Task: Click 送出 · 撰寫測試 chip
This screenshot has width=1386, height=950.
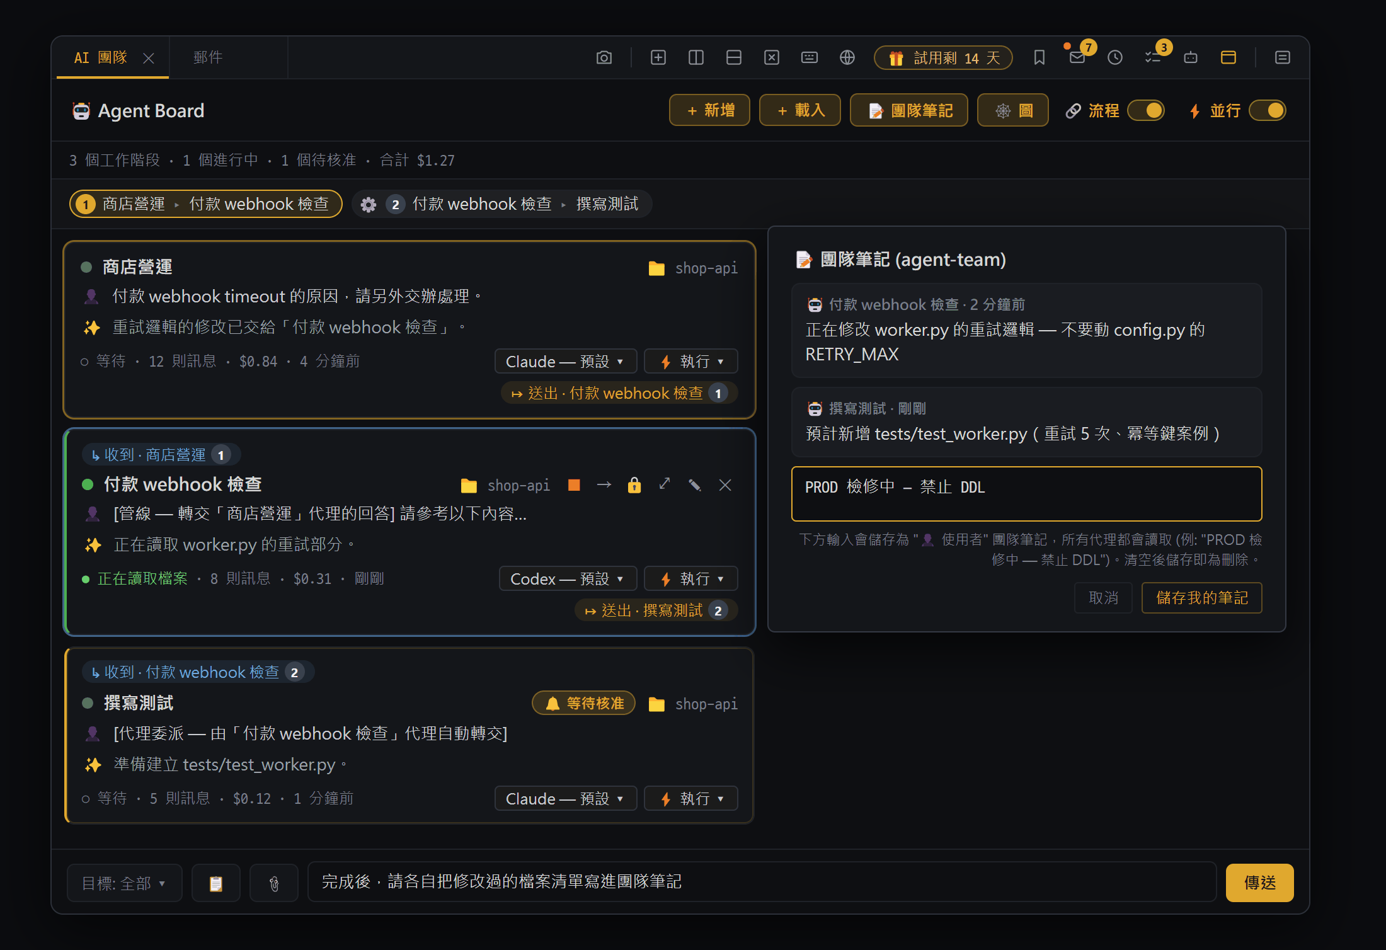Action: (x=656, y=611)
